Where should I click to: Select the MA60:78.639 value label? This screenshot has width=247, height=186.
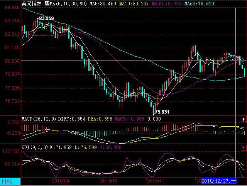click(199, 3)
